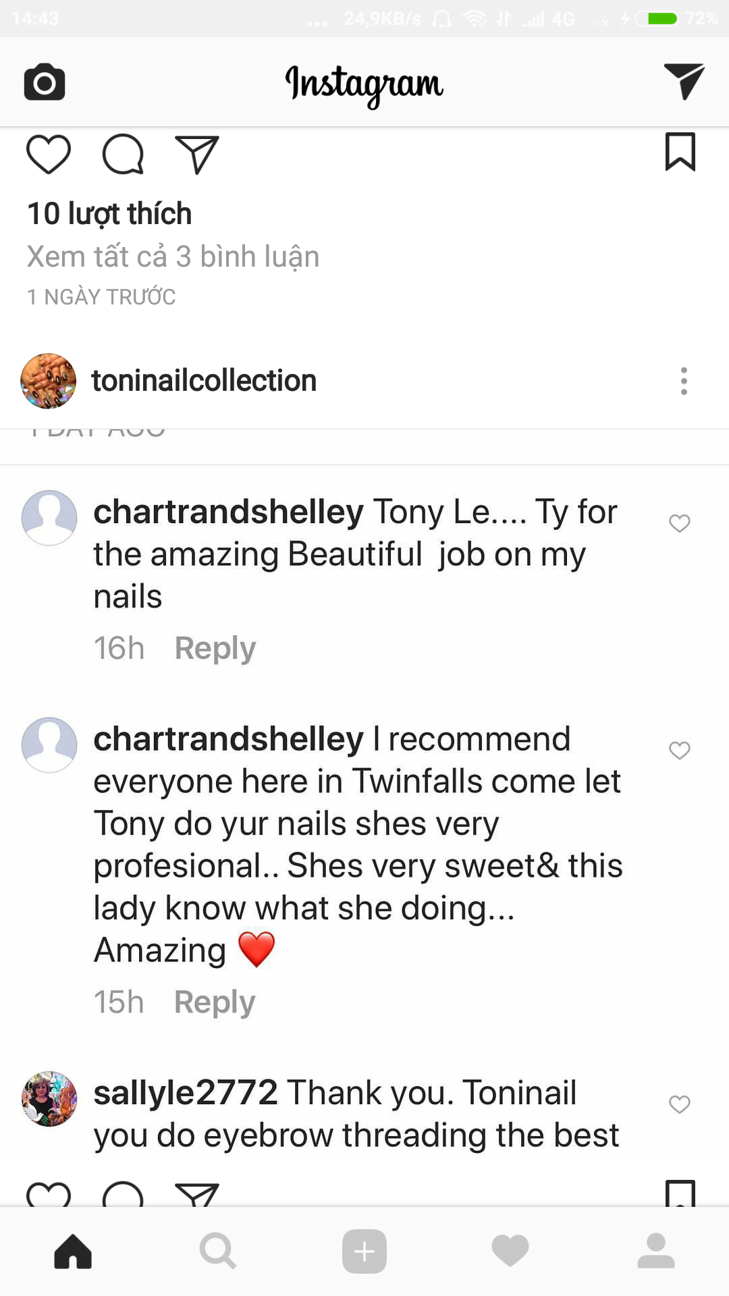The width and height of the screenshot is (729, 1296).
Task: Create a new post with the plus icon
Action: click(x=364, y=1251)
